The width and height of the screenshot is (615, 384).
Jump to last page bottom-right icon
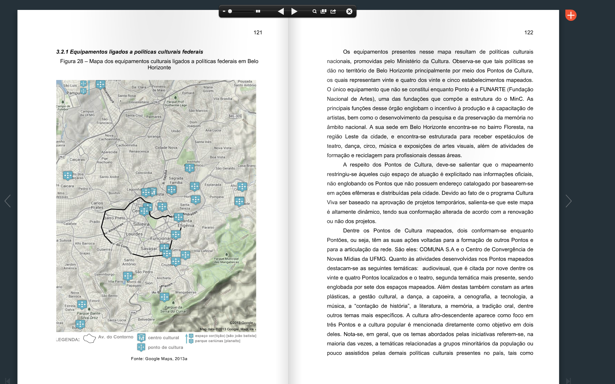(x=568, y=380)
